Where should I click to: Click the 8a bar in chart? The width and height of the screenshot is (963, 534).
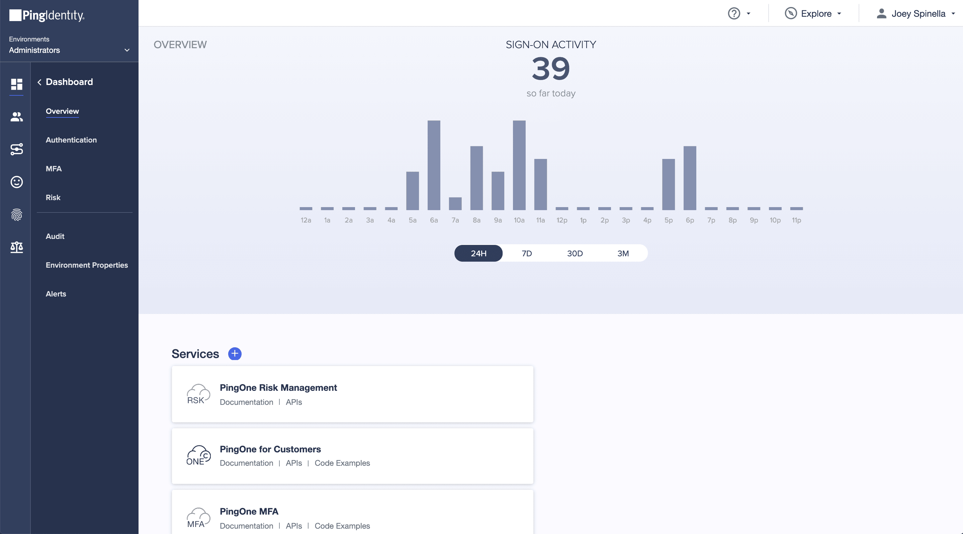tap(476, 178)
